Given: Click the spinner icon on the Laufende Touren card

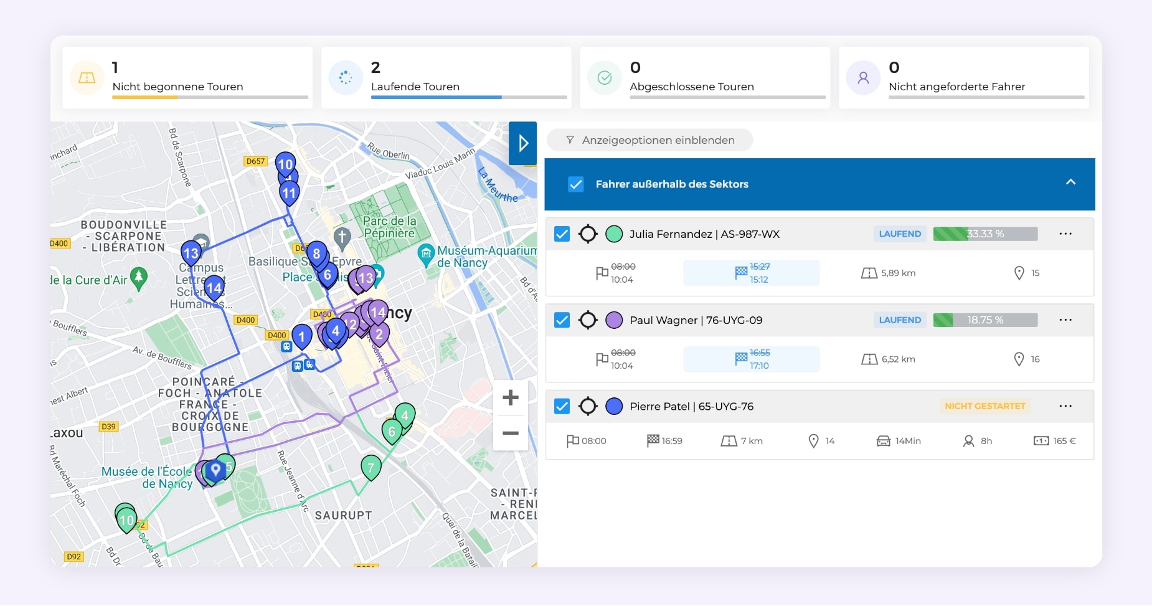Looking at the screenshot, I should pos(347,77).
